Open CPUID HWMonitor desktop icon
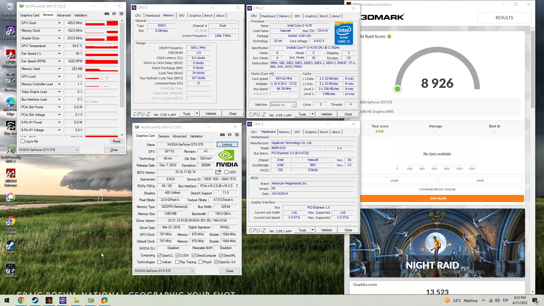The height and width of the screenshot is (306, 544). pos(11,59)
